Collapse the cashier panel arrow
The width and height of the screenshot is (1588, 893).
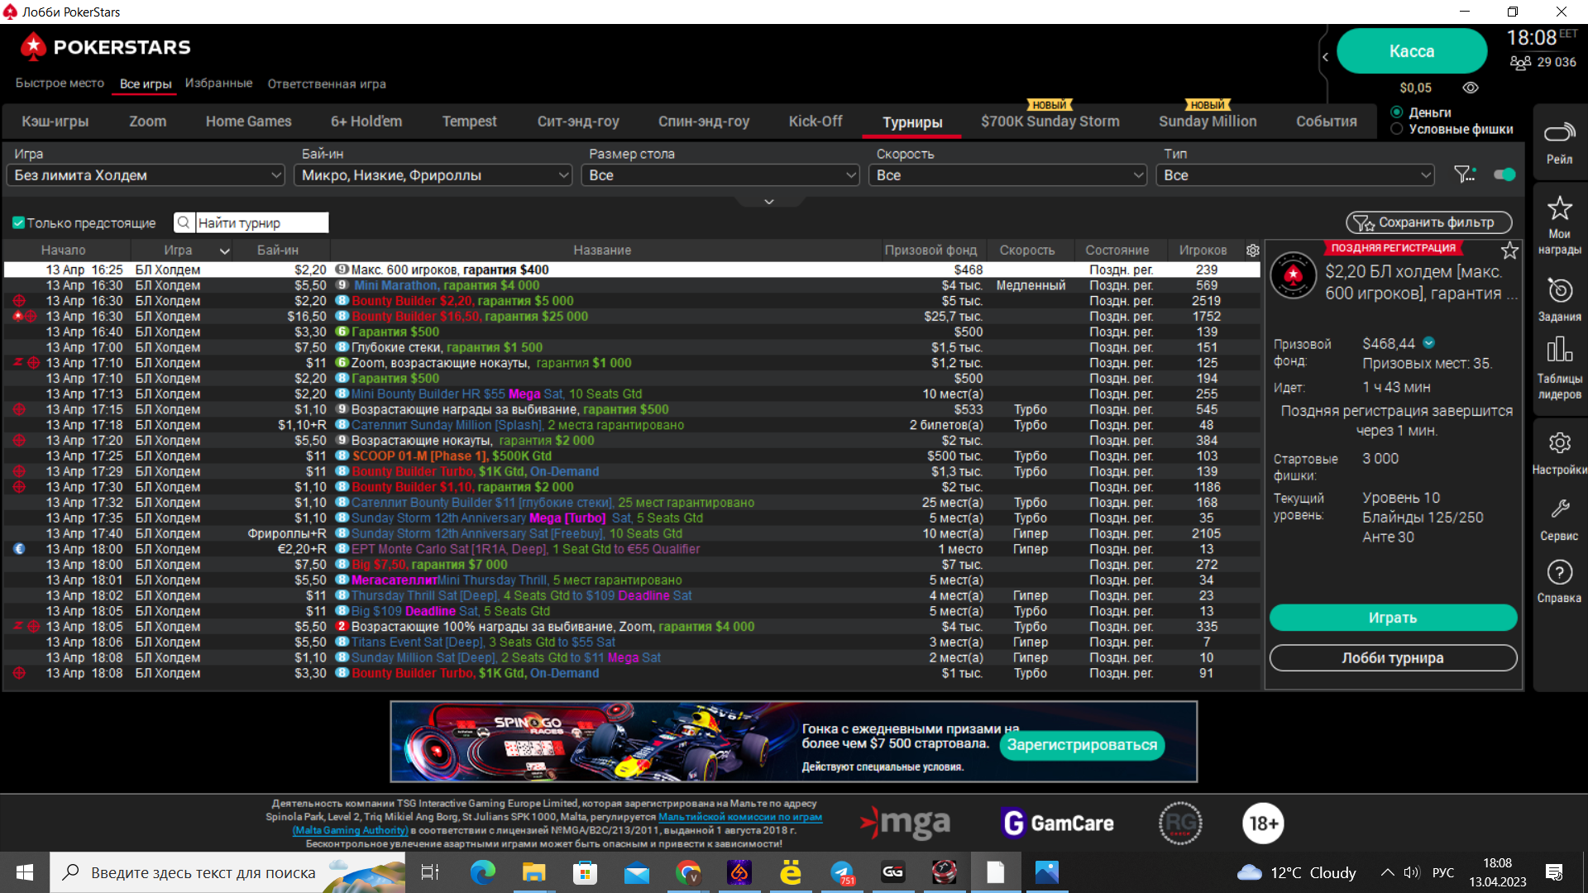[1325, 56]
